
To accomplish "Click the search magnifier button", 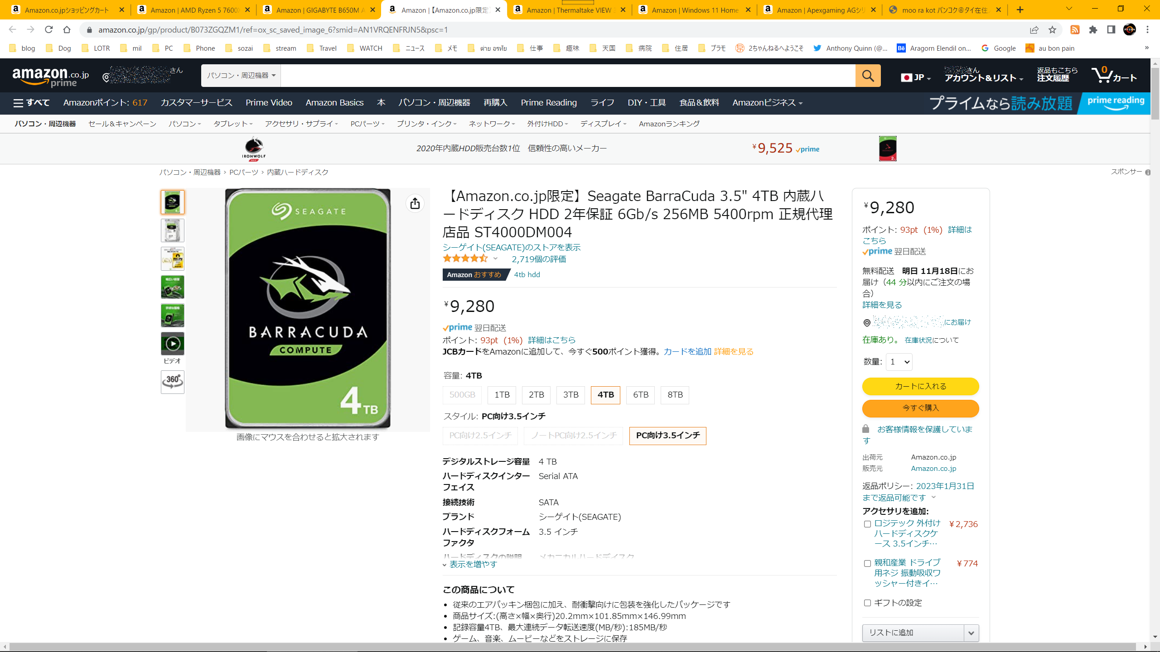I will [x=868, y=76].
